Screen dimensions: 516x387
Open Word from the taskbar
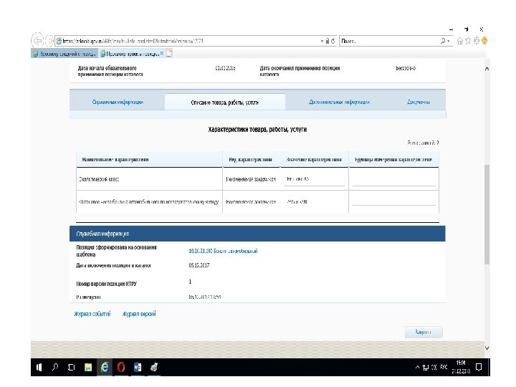(138, 367)
